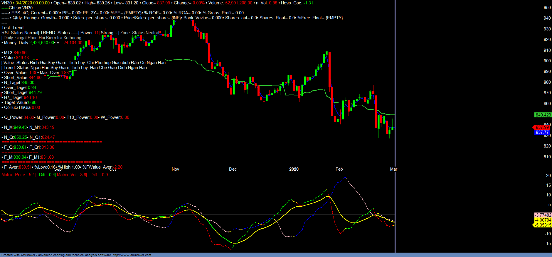Select the red 837.99 close price tag

coord(542,127)
